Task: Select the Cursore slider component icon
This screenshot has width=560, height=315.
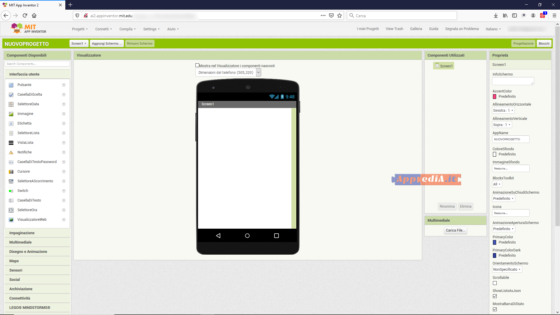Action: pos(11,172)
